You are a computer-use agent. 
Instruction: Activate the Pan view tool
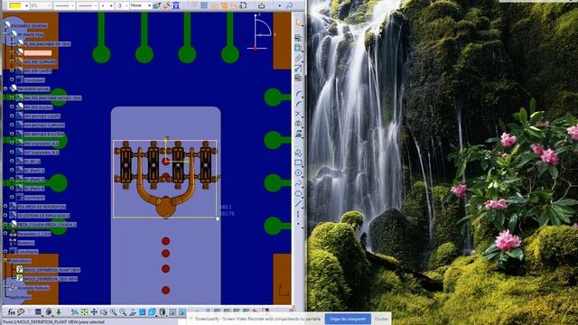(94, 312)
